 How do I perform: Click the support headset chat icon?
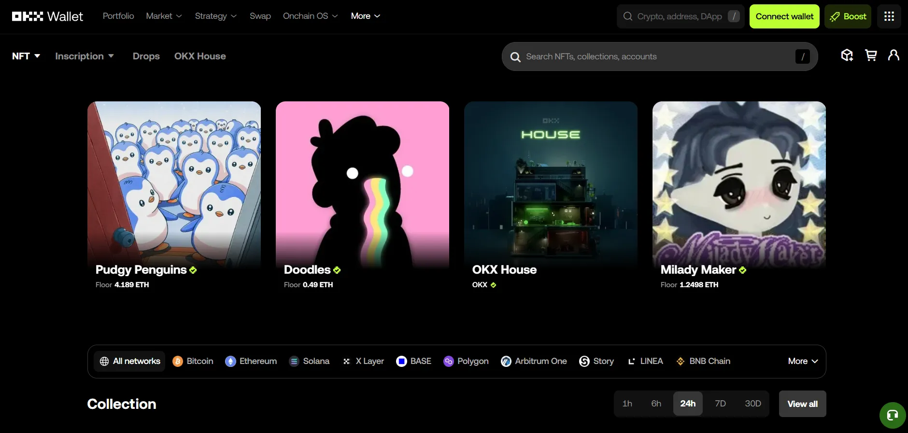coord(892,415)
